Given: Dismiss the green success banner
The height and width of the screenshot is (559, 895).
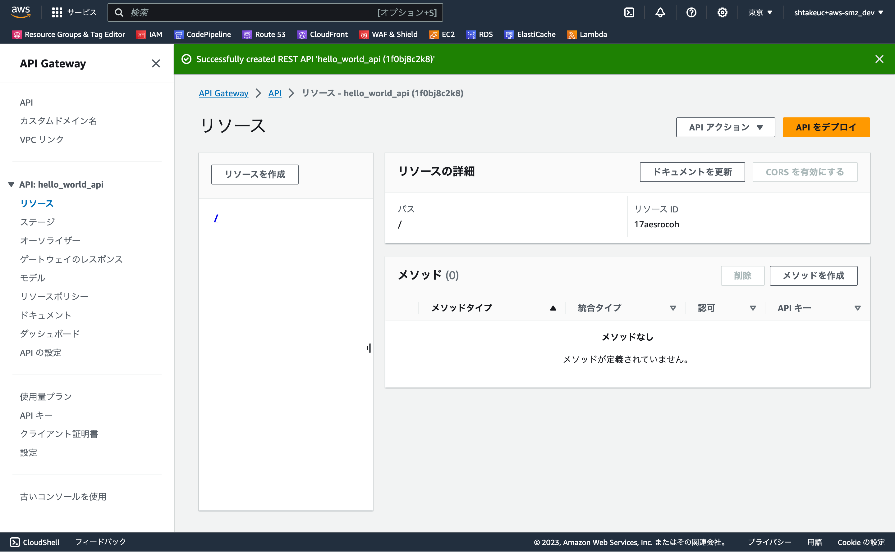Looking at the screenshot, I should coord(879,59).
